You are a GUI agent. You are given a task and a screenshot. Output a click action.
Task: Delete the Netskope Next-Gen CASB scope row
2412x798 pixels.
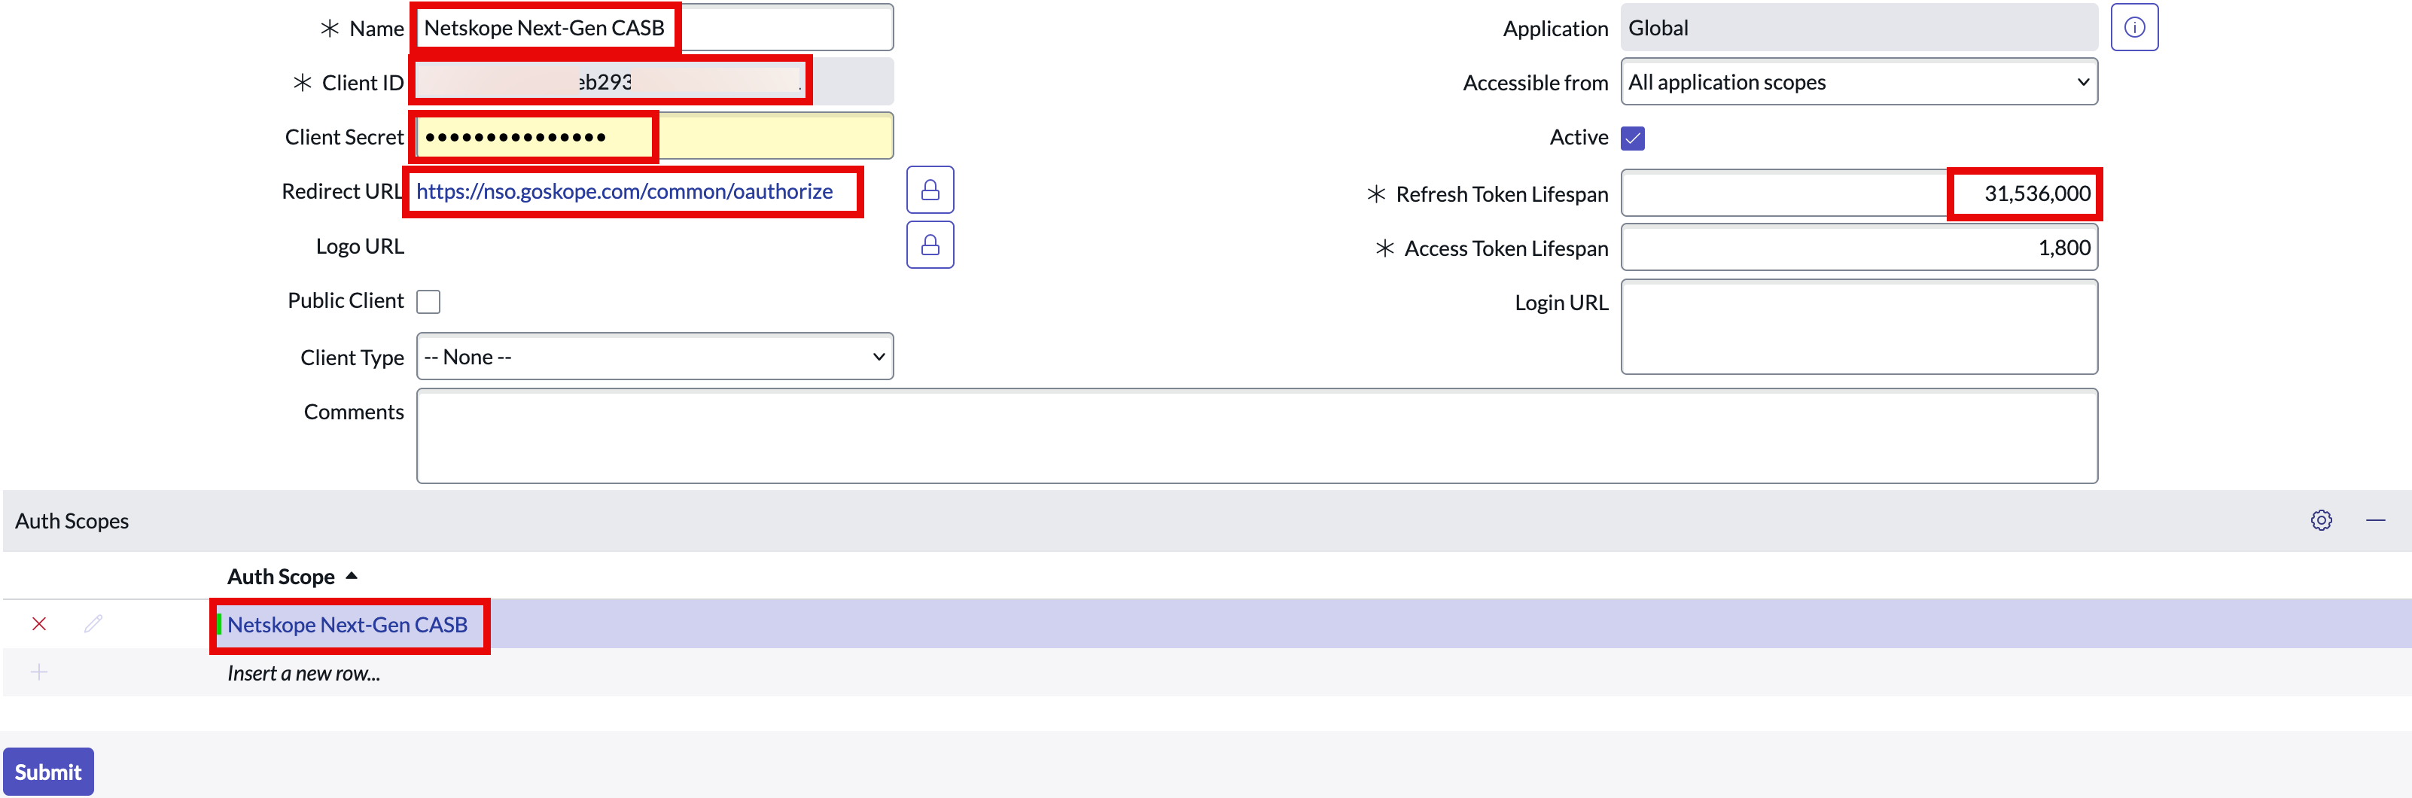[39, 624]
